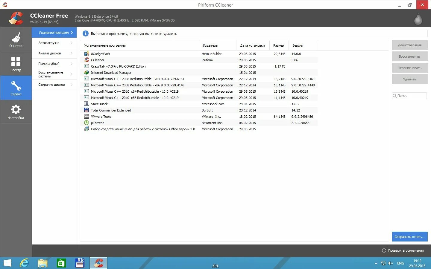This screenshot has height=269, width=431.
Task: Click the 1,17 ГБ size cell
Action: coord(280,66)
